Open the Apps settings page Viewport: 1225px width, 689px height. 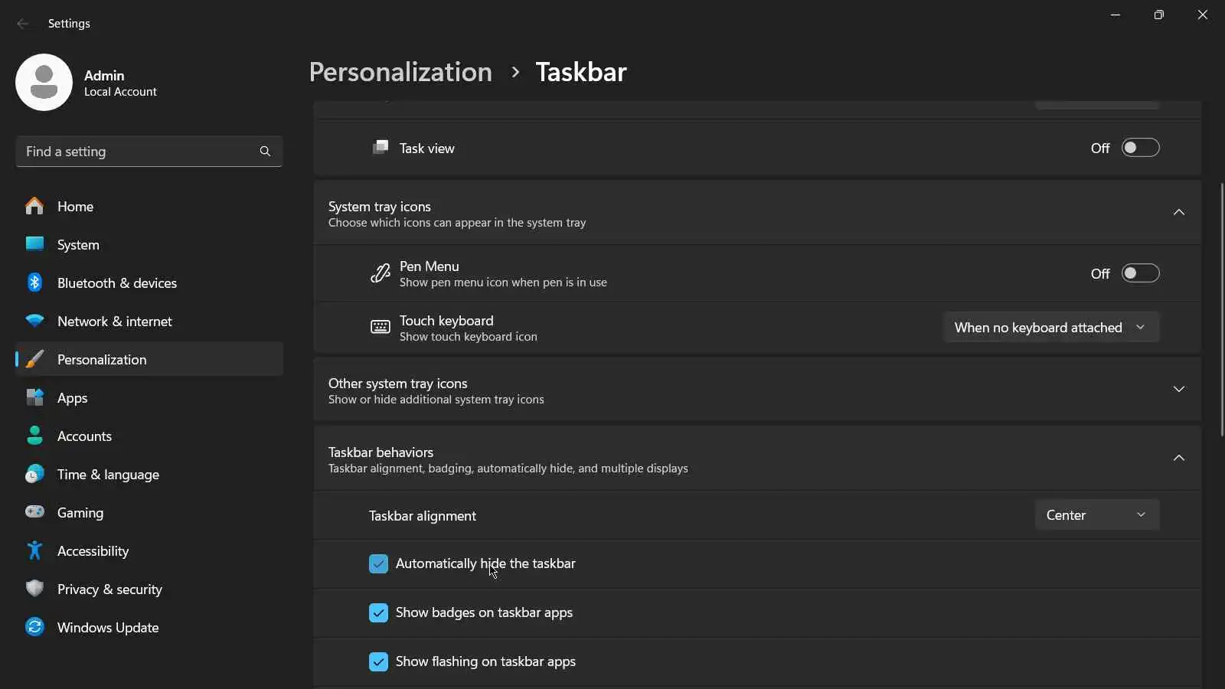click(72, 398)
